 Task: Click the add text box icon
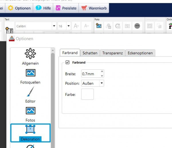pyautogui.click(x=9, y=30)
